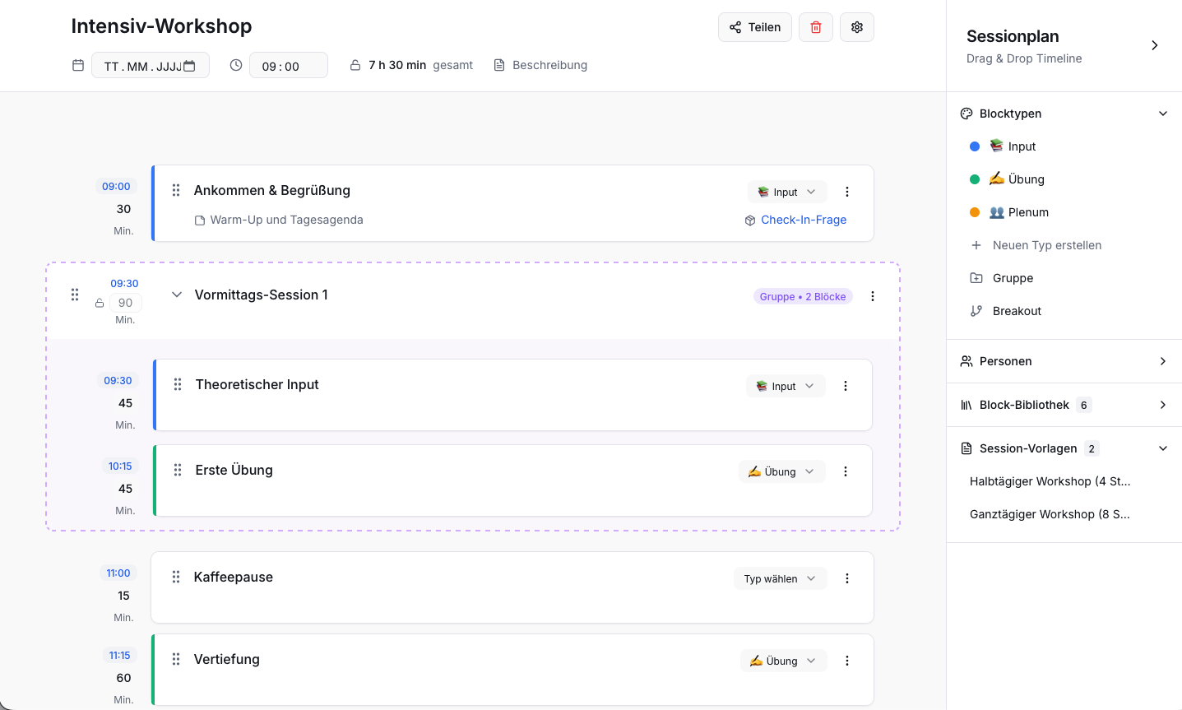Collapse the Blocktypen section
Viewport: 1182px width, 710px height.
point(1163,114)
